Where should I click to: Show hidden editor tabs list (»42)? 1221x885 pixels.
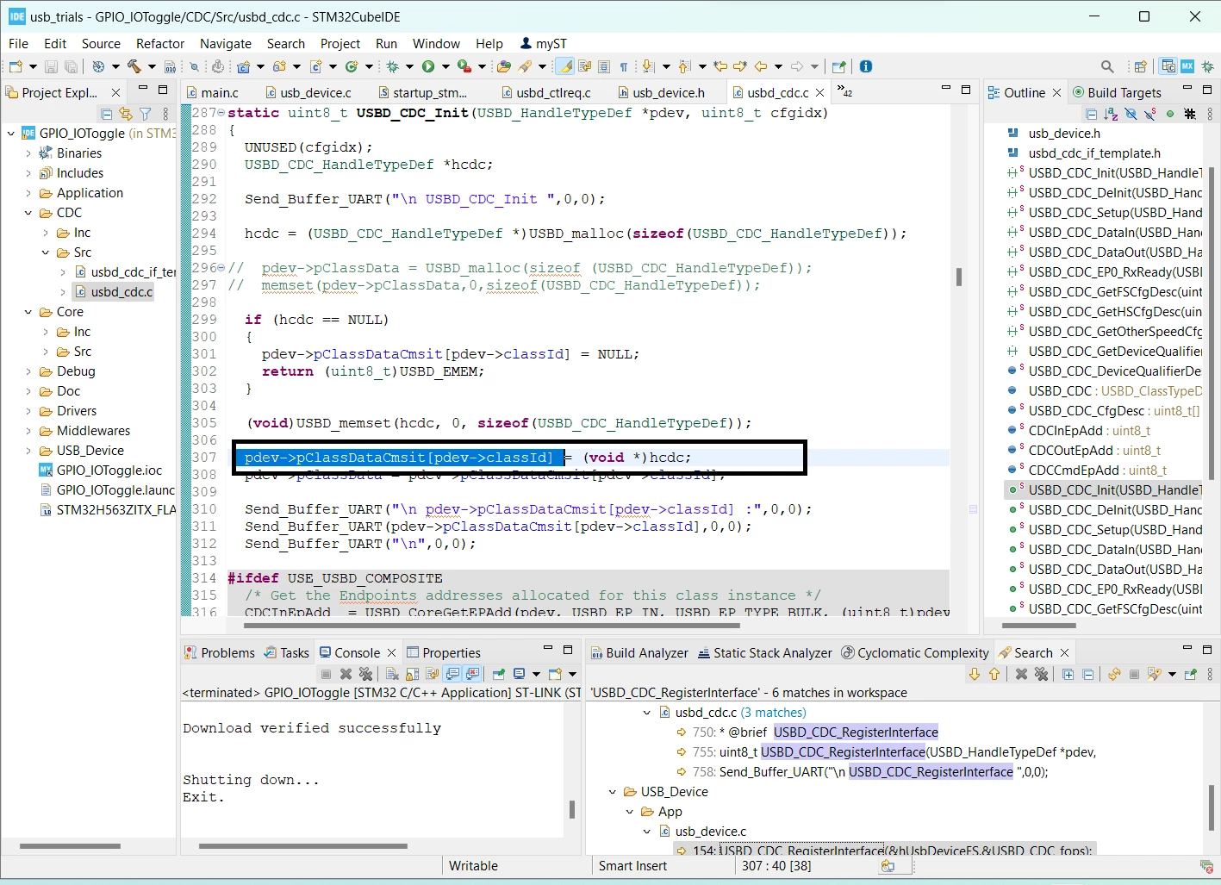(844, 91)
